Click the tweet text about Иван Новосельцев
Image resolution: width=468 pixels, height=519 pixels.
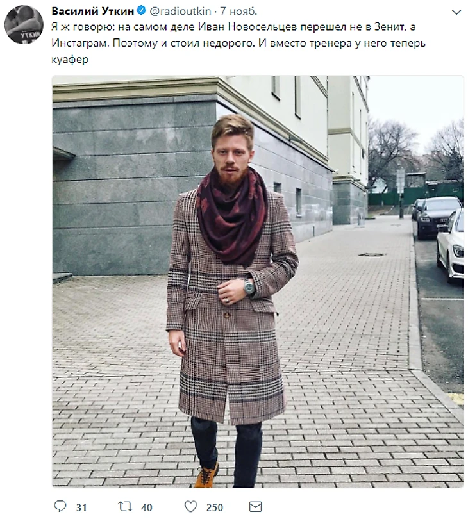(238, 43)
